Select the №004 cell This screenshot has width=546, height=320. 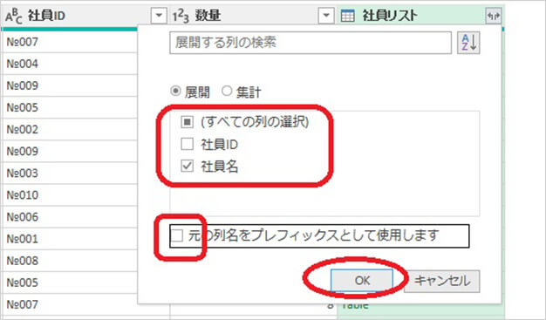(x=70, y=64)
